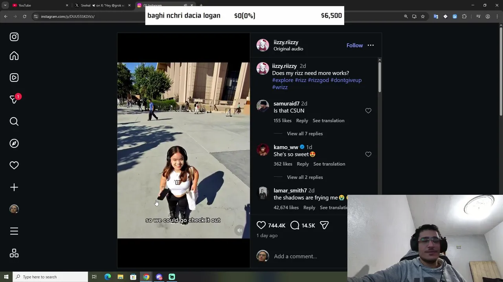Open post options three-dot menu
This screenshot has height=282, width=503.
coord(371,45)
